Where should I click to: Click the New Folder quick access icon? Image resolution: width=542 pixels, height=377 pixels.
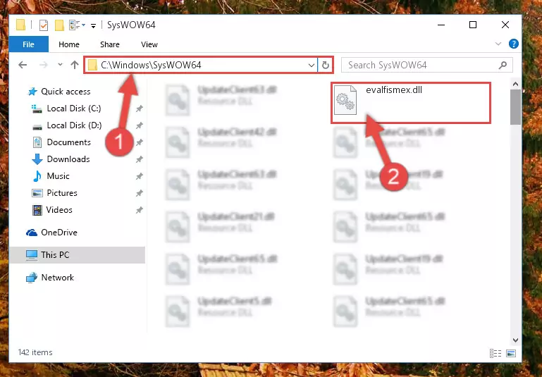(59, 25)
